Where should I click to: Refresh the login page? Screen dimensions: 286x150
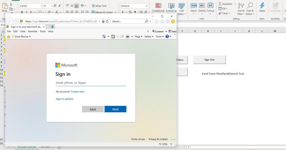point(107,21)
